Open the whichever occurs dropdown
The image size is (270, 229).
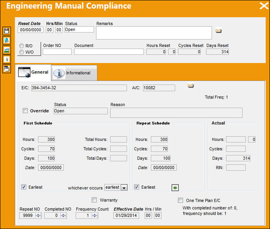click(x=124, y=188)
